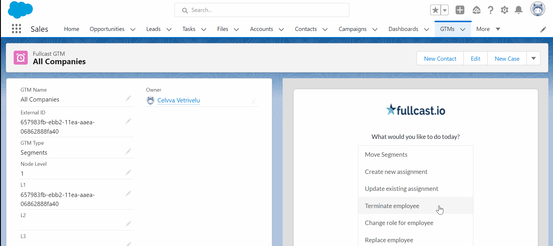The width and height of the screenshot is (553, 246).
Task: Open the Notifications bell icon
Action: (519, 10)
